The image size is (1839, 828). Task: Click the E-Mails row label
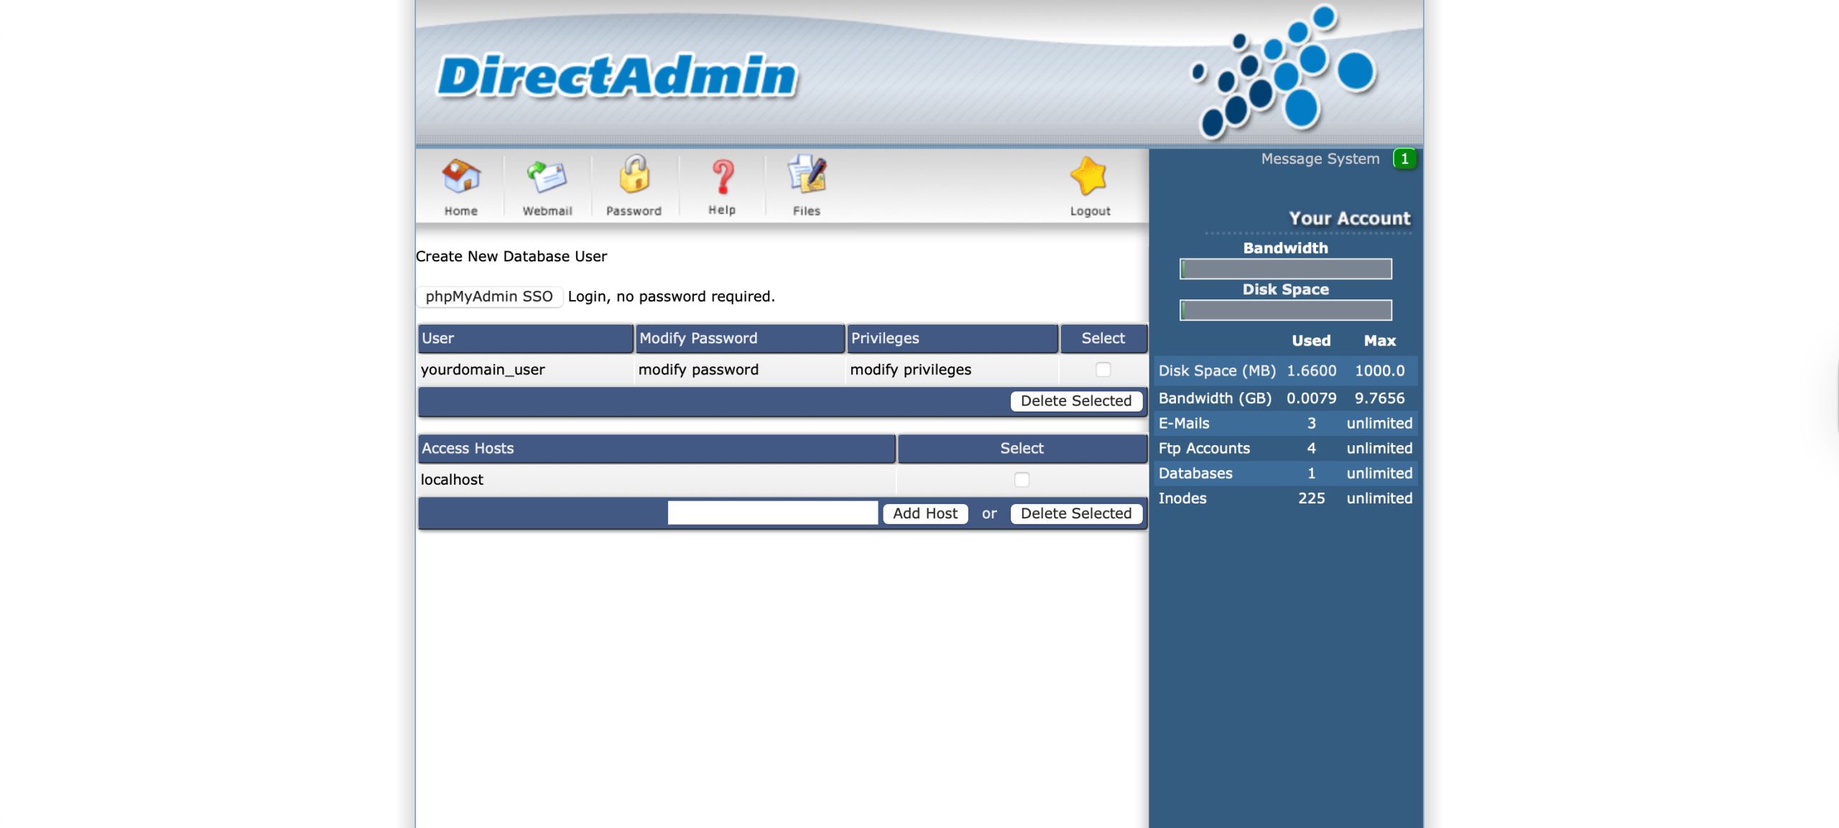1184,423
